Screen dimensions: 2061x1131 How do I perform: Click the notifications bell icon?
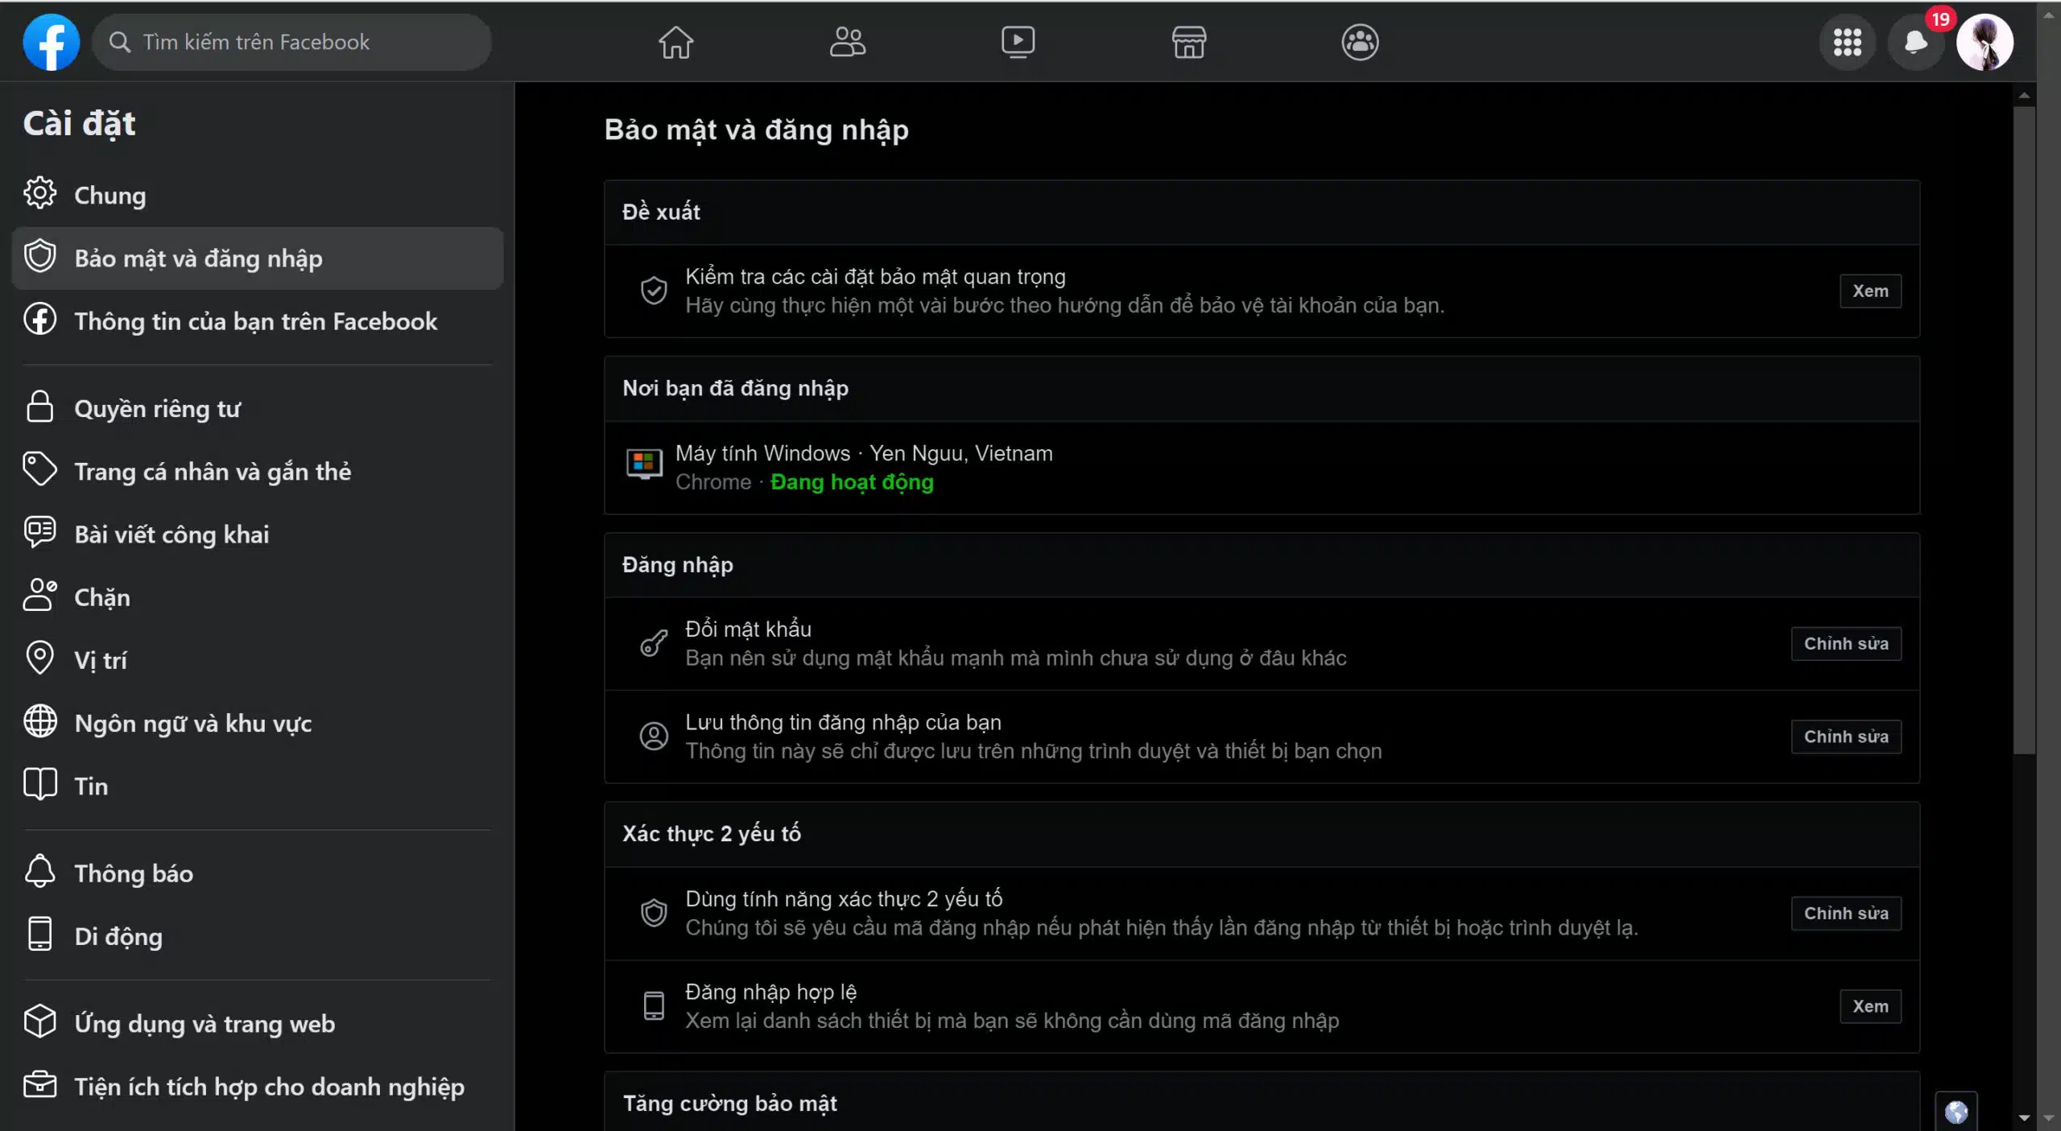pos(1914,42)
